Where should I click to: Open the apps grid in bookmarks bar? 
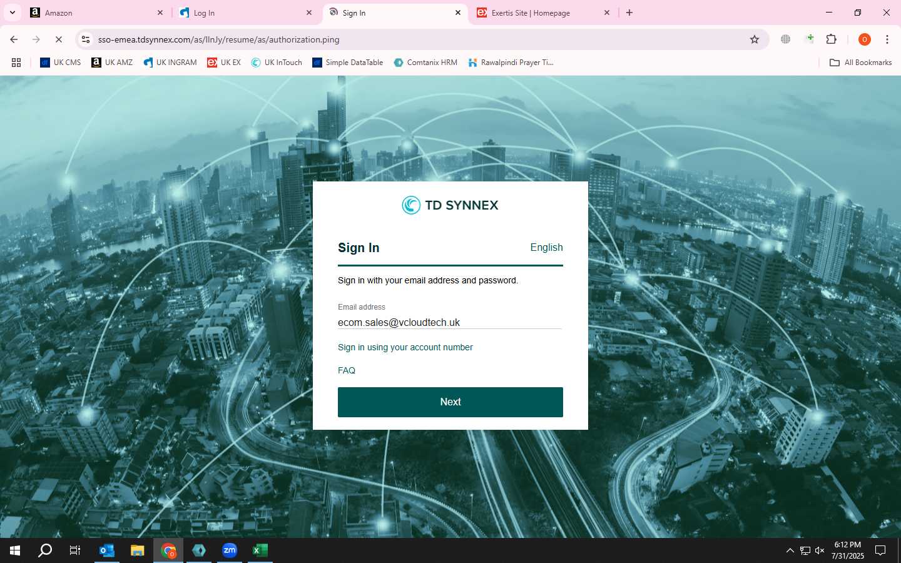(16, 63)
